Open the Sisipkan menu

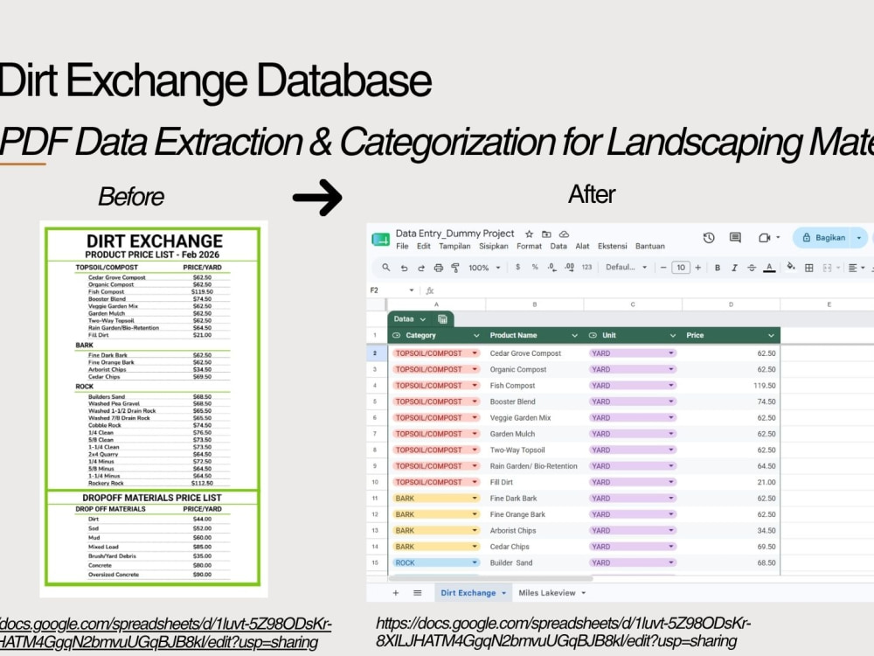(493, 246)
